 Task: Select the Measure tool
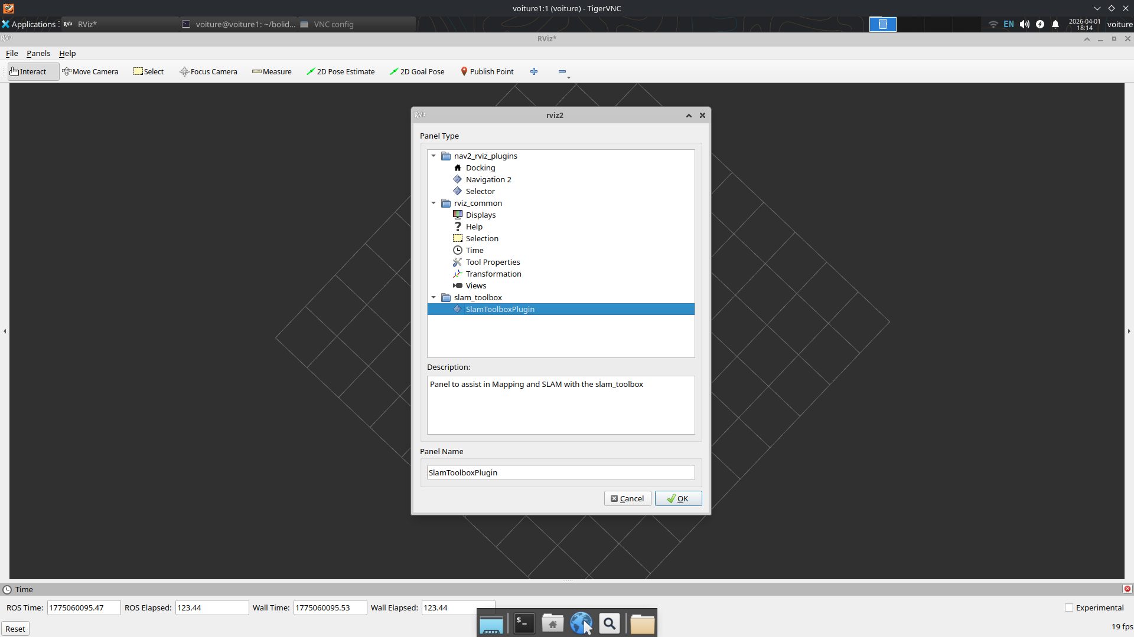272,71
